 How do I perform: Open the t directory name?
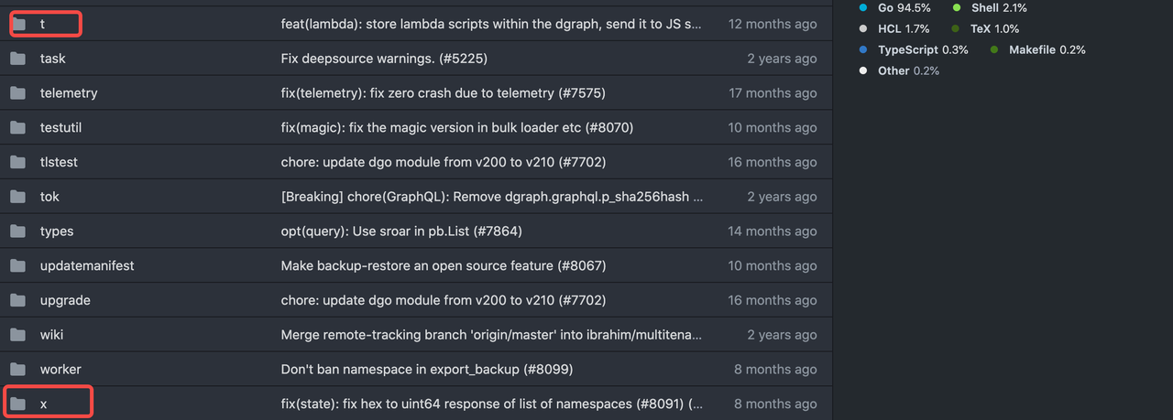click(42, 24)
